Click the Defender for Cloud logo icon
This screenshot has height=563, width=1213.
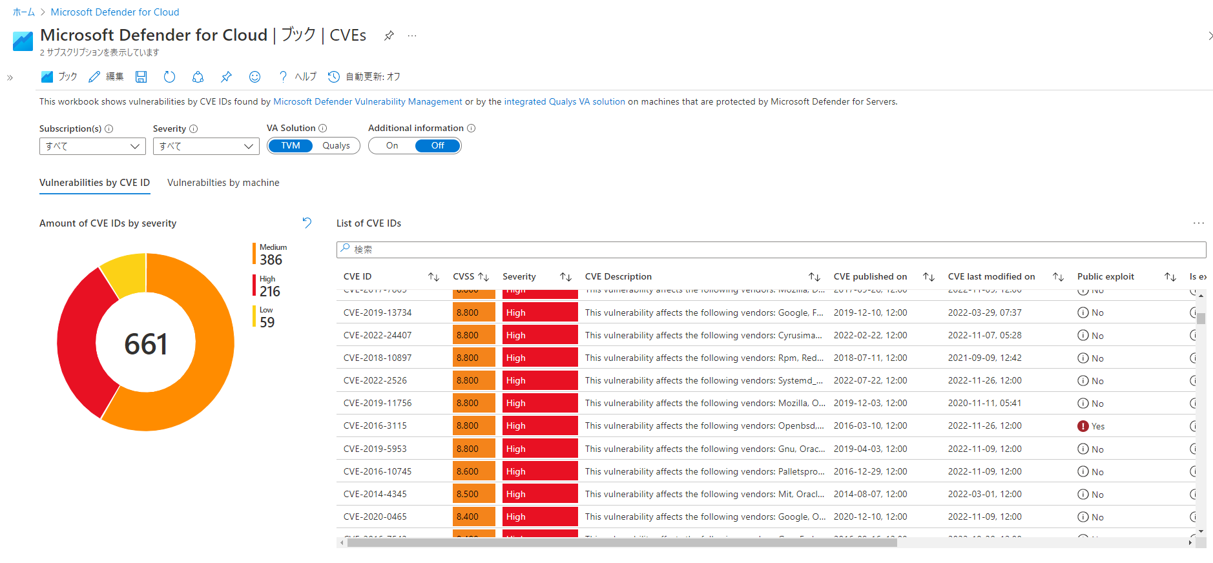tap(23, 41)
